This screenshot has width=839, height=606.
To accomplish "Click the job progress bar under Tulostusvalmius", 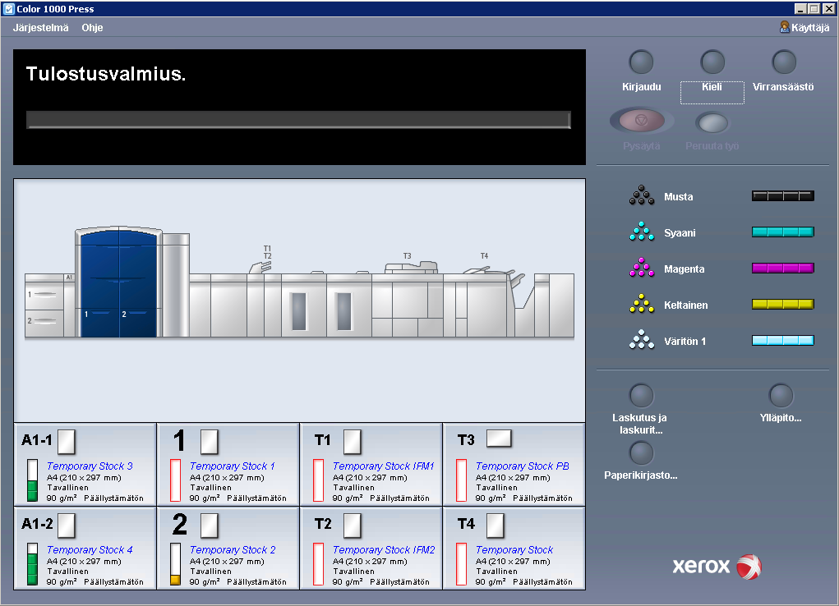I will pos(298,120).
